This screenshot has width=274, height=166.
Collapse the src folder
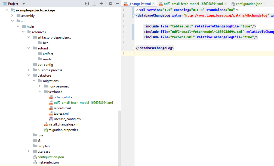pos(13,21)
